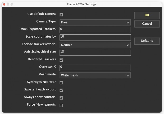Focus the Scale coordinates by input

95,37
